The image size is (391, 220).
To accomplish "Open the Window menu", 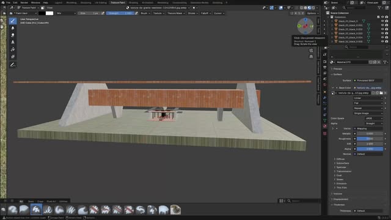I will pos(35,2).
